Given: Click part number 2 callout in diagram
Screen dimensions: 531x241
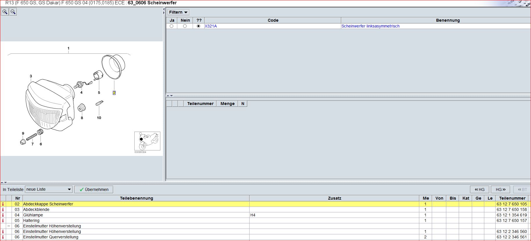Looking at the screenshot, I should tap(114, 93).
